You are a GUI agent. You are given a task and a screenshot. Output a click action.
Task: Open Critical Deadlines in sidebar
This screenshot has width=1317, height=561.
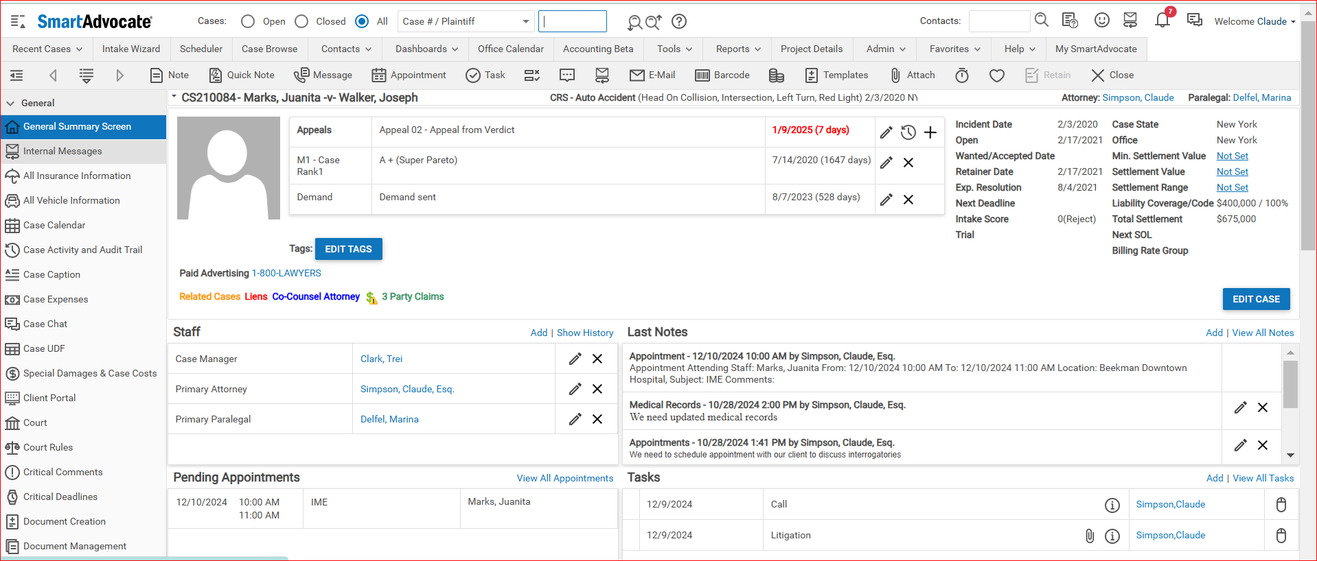[83, 497]
